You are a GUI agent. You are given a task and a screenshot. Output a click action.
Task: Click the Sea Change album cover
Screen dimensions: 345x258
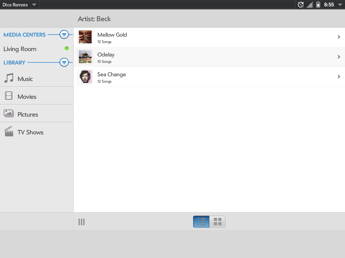coord(85,77)
